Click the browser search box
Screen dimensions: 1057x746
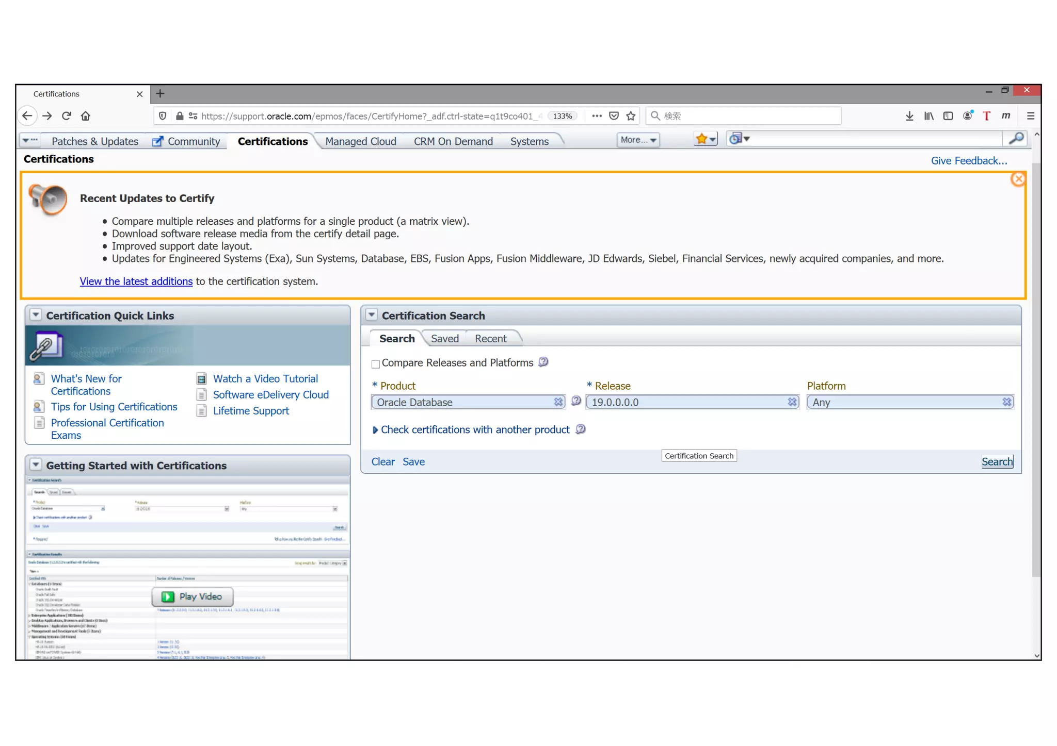point(743,116)
